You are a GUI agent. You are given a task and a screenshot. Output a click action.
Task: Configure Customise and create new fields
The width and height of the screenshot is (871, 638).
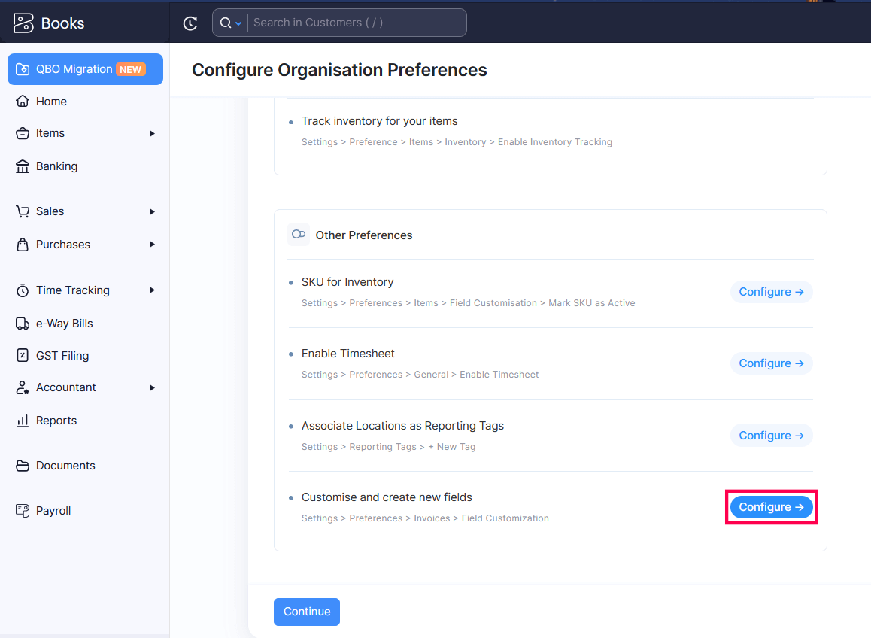(x=771, y=506)
